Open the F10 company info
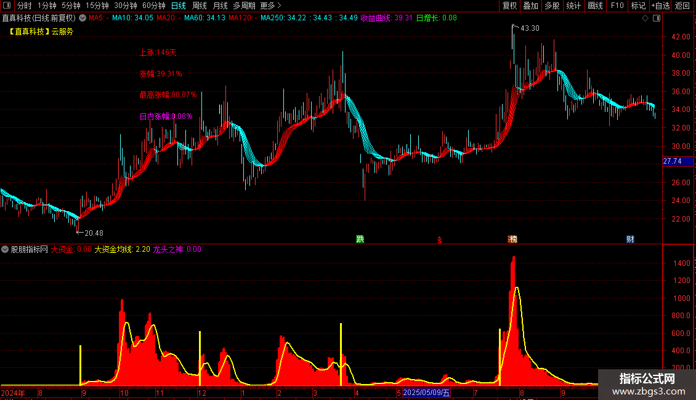Image resolution: width=696 pixels, height=400 pixels. click(617, 6)
